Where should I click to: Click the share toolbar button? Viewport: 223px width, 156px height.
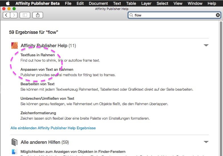point(38,15)
